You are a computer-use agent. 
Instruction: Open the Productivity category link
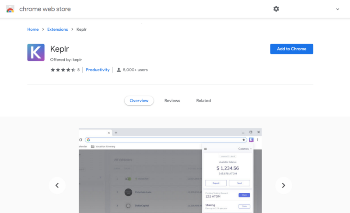[x=98, y=70]
